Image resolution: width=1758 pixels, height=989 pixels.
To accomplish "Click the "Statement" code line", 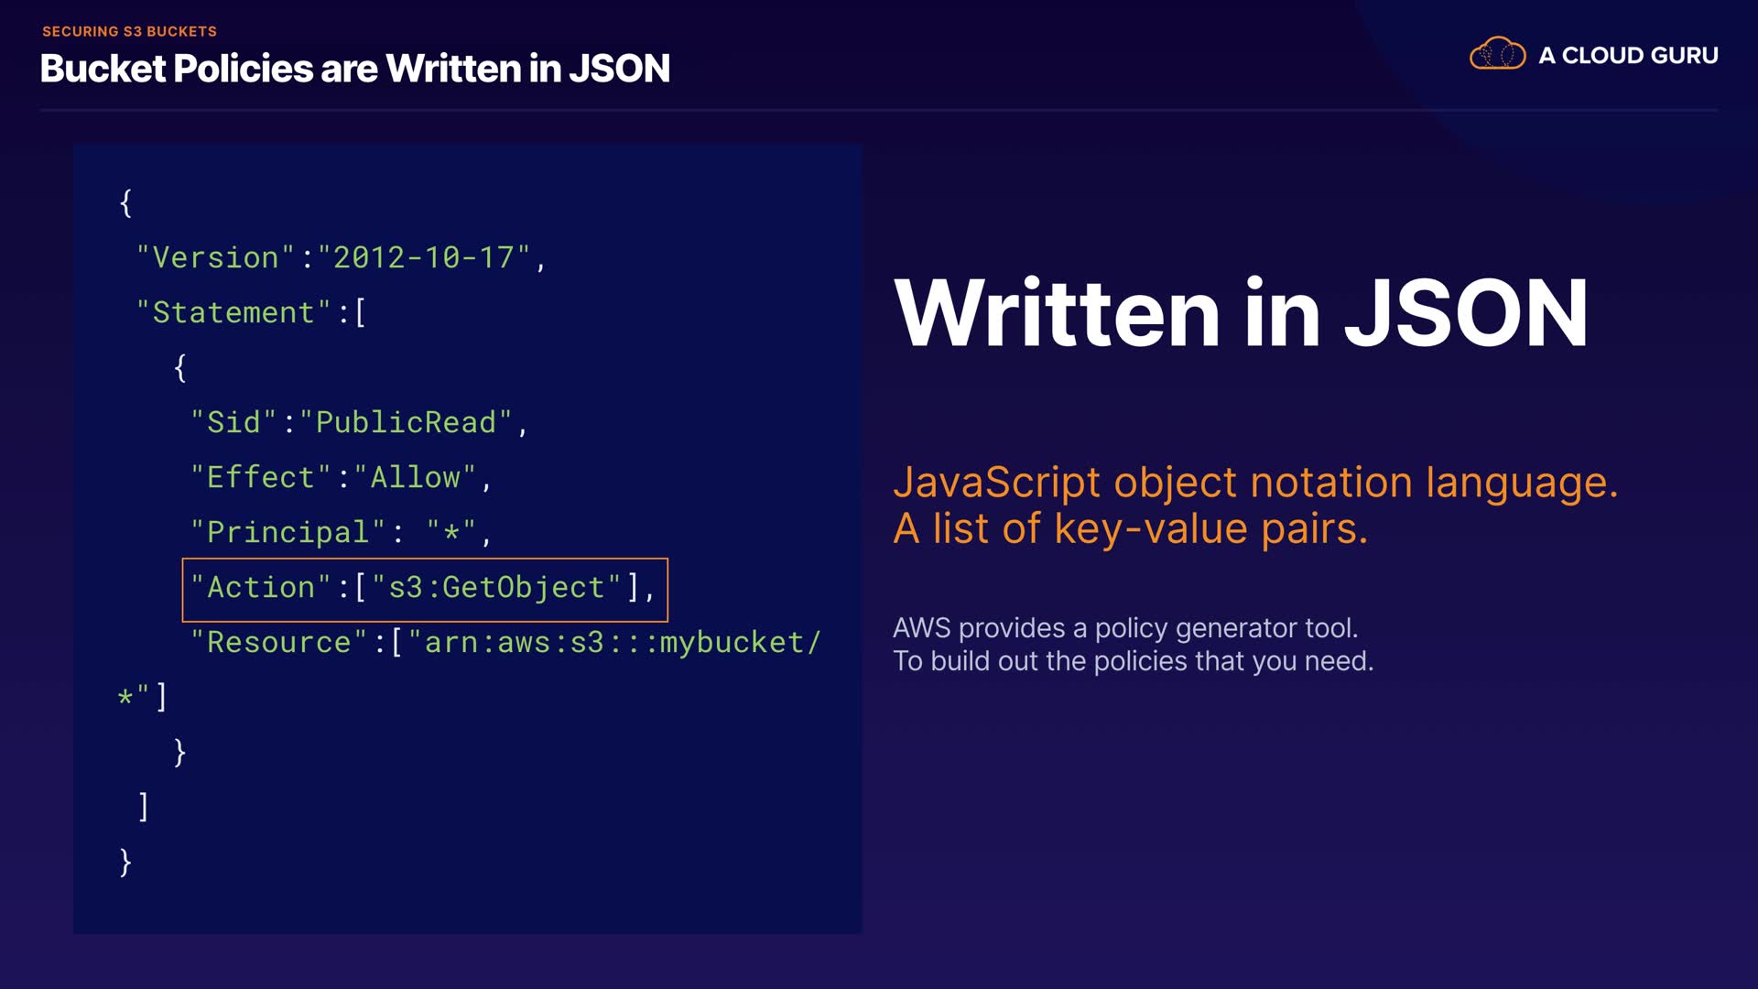I will pyautogui.click(x=251, y=313).
